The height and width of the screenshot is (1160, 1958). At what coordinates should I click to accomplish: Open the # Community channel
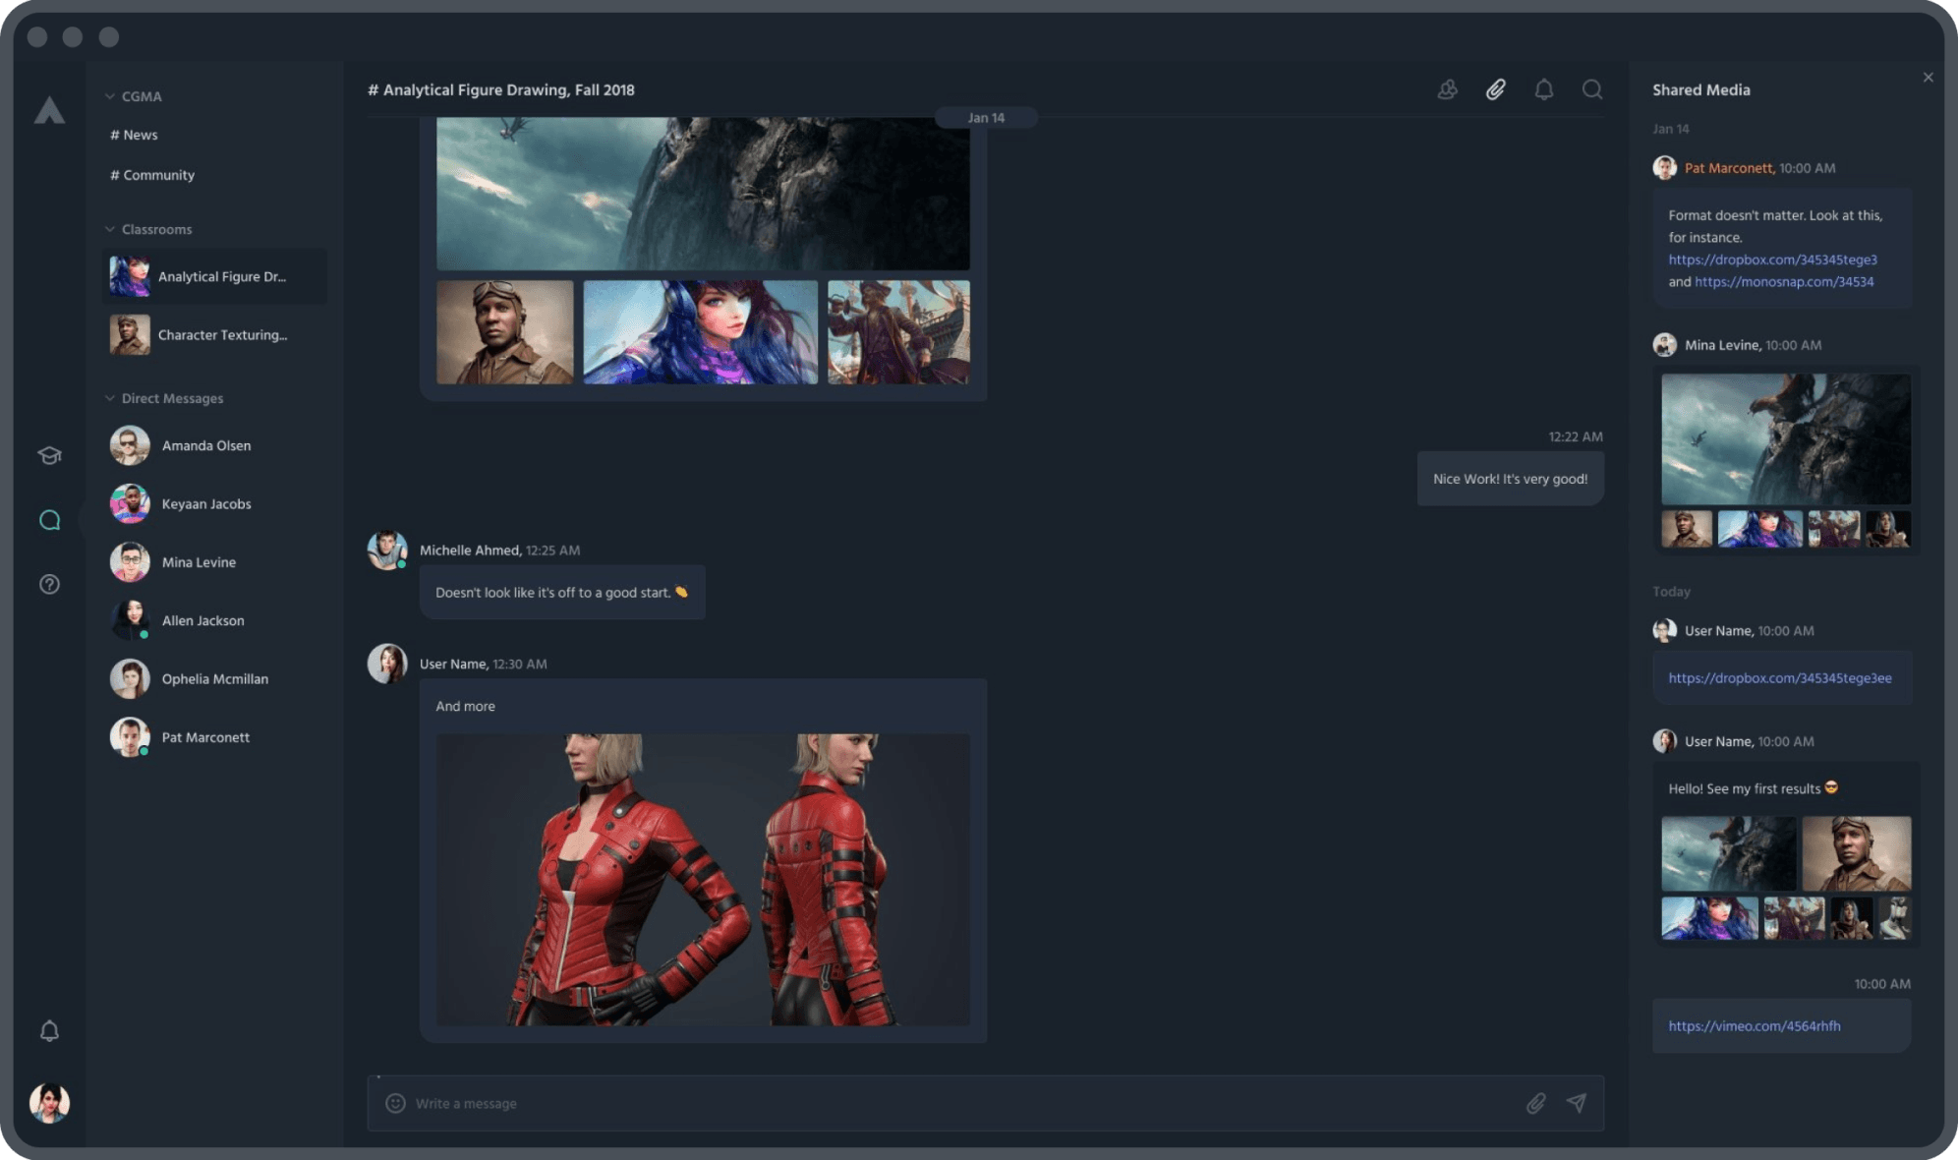(153, 175)
